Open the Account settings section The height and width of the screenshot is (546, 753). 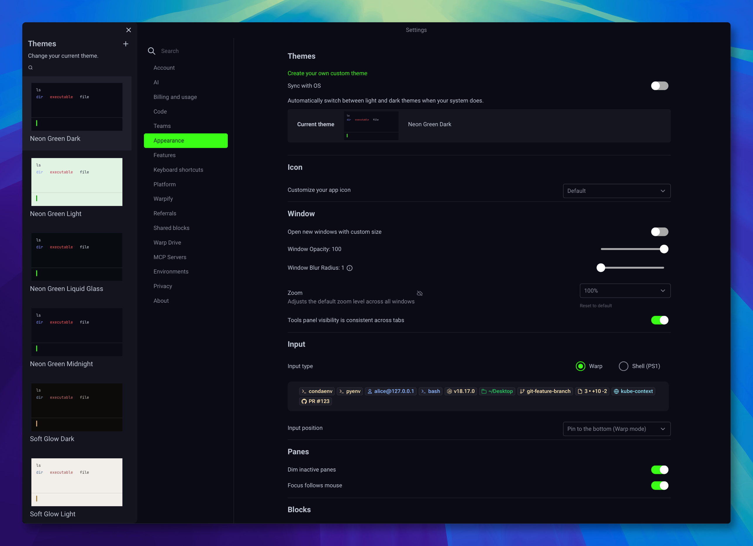[186, 68]
